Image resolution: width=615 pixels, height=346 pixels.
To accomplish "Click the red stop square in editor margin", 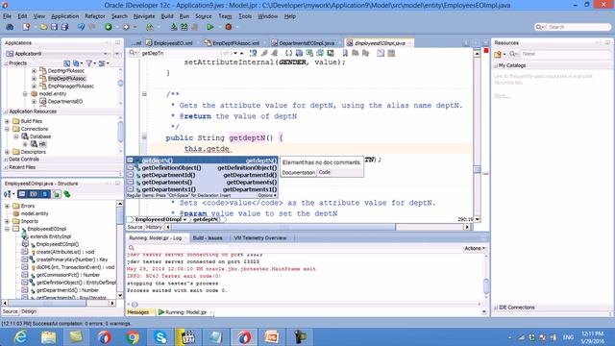I will pos(486,51).
